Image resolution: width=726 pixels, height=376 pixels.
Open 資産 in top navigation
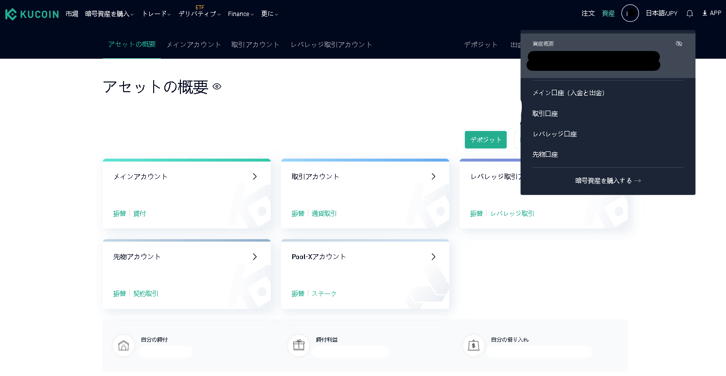pos(608,13)
